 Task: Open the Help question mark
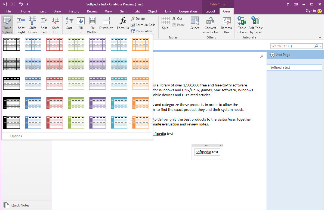pyautogui.click(x=288, y=4)
